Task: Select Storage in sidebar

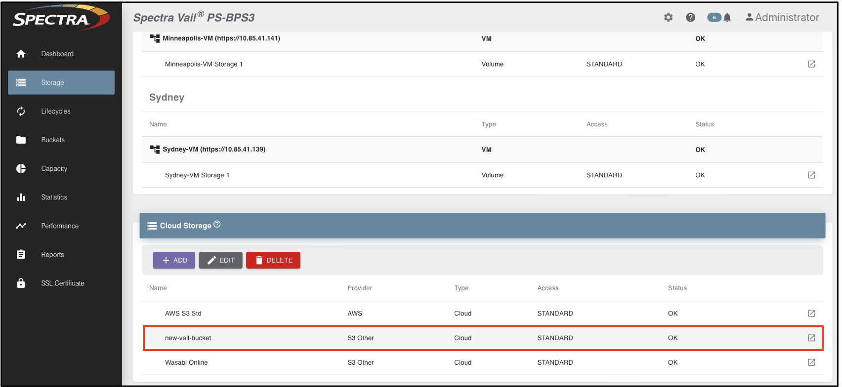Action: pos(61,82)
